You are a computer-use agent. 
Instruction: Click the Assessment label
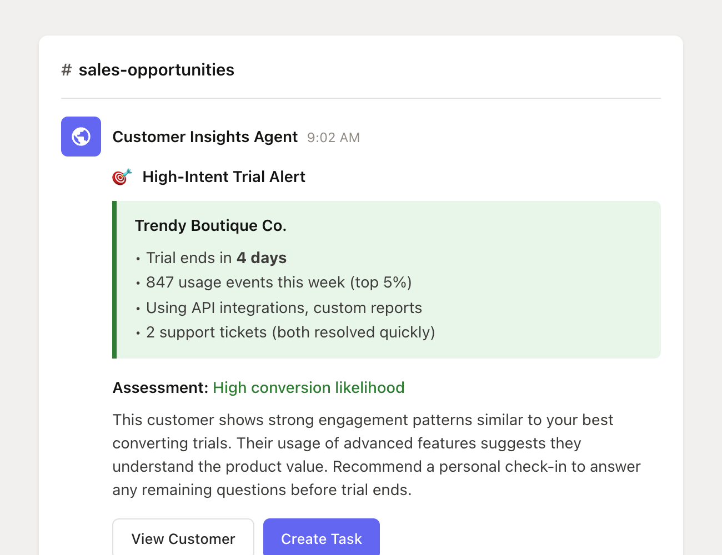pos(159,387)
